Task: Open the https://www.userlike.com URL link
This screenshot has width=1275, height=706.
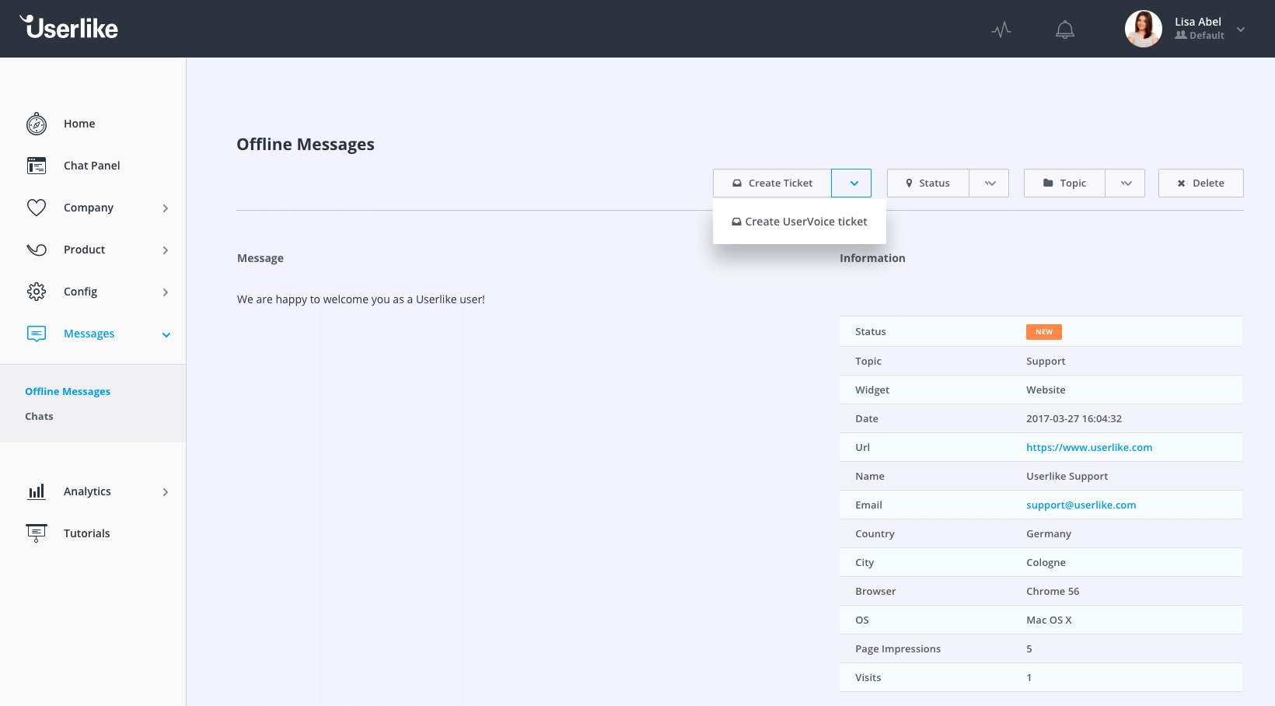Action: point(1089,447)
